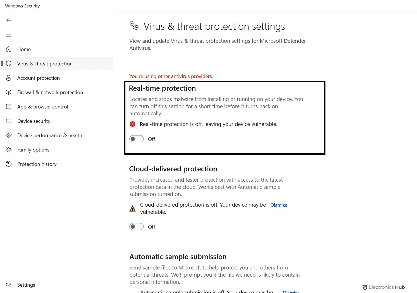Open Firewall & network protection
Viewport: 417px width, 293px height.
coord(50,92)
